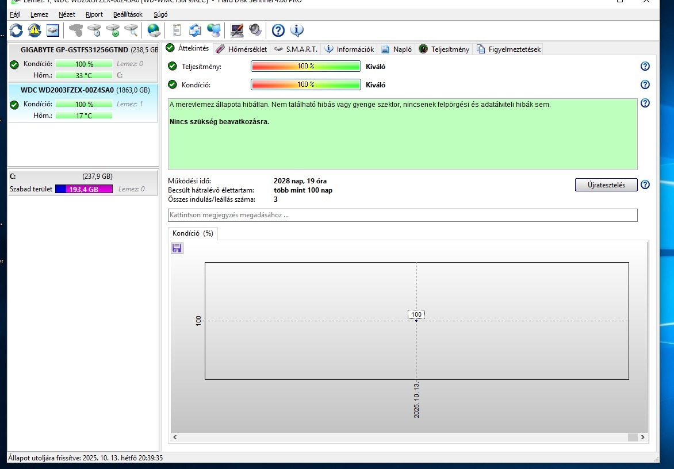Click the Újratesztelés button

click(x=606, y=184)
